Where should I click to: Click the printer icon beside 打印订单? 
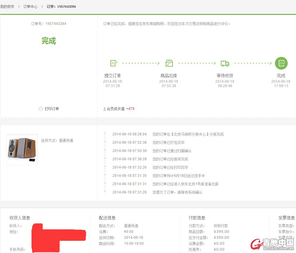tap(41, 109)
